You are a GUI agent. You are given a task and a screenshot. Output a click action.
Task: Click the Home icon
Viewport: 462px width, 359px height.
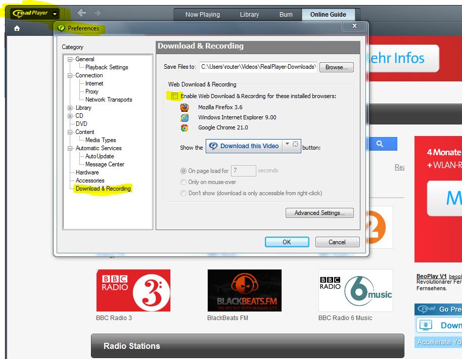tap(17, 28)
